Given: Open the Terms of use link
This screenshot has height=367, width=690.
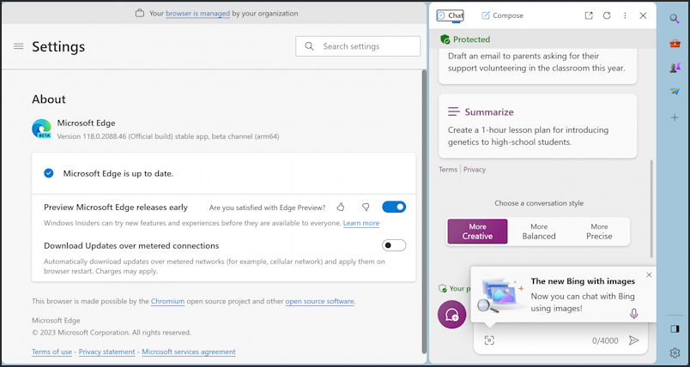Looking at the screenshot, I should coord(52,352).
